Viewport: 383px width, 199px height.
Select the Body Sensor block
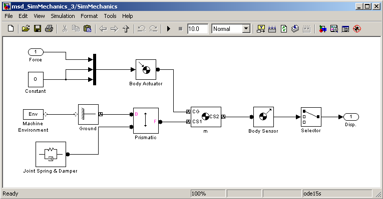coord(263,117)
